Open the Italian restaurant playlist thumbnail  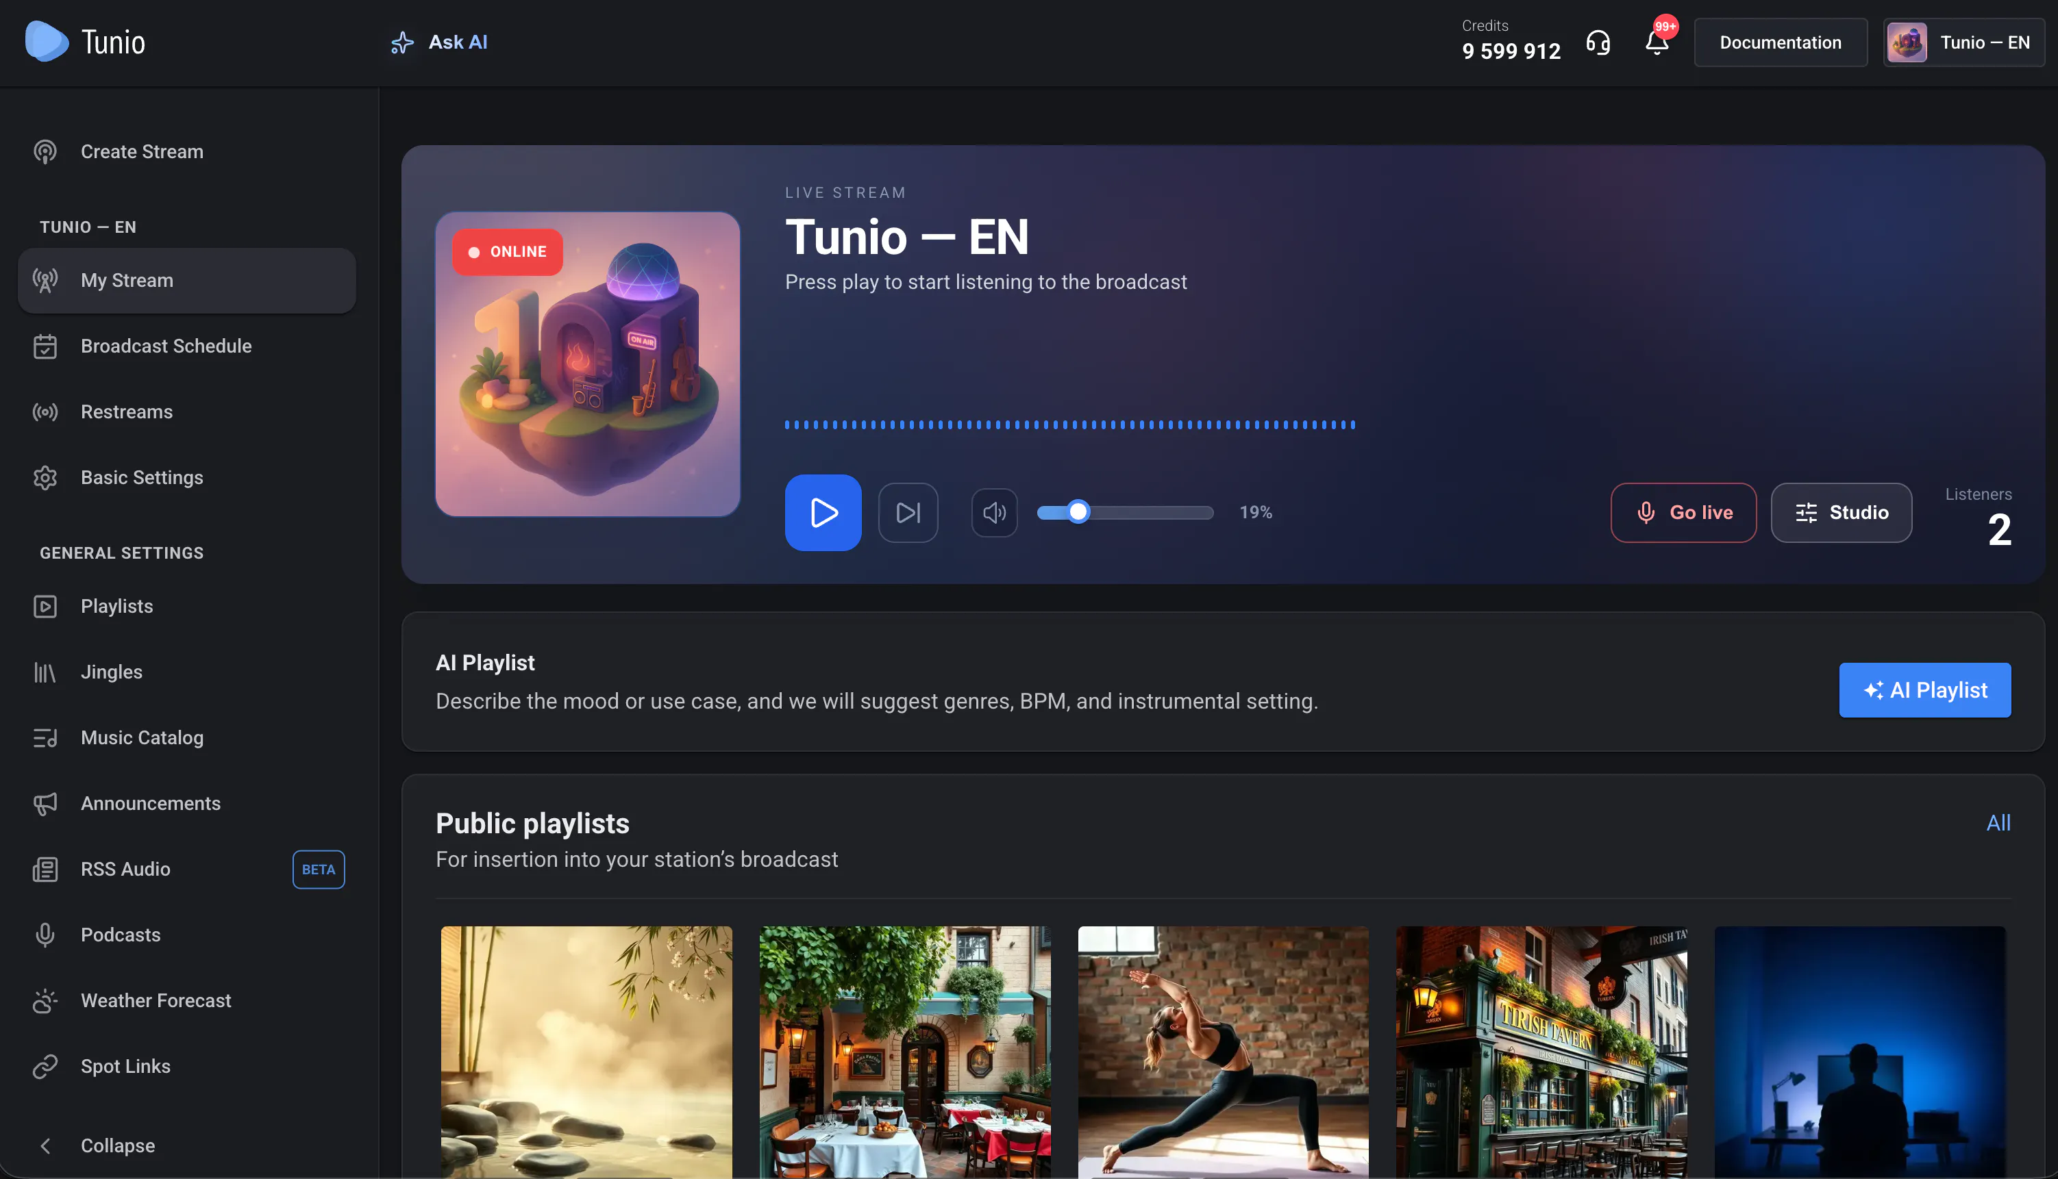(x=905, y=1052)
